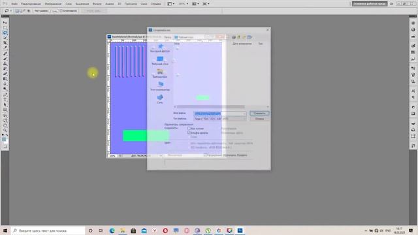Close the save dialog
The image size is (418, 235).
pos(268,30)
